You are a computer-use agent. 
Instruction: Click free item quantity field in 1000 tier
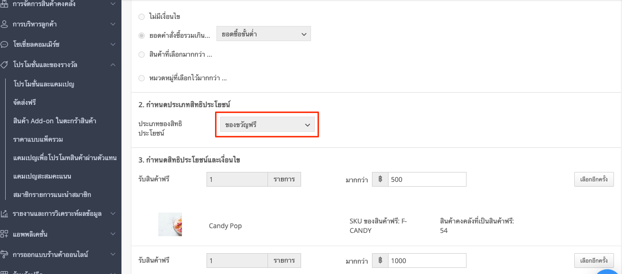(x=237, y=260)
